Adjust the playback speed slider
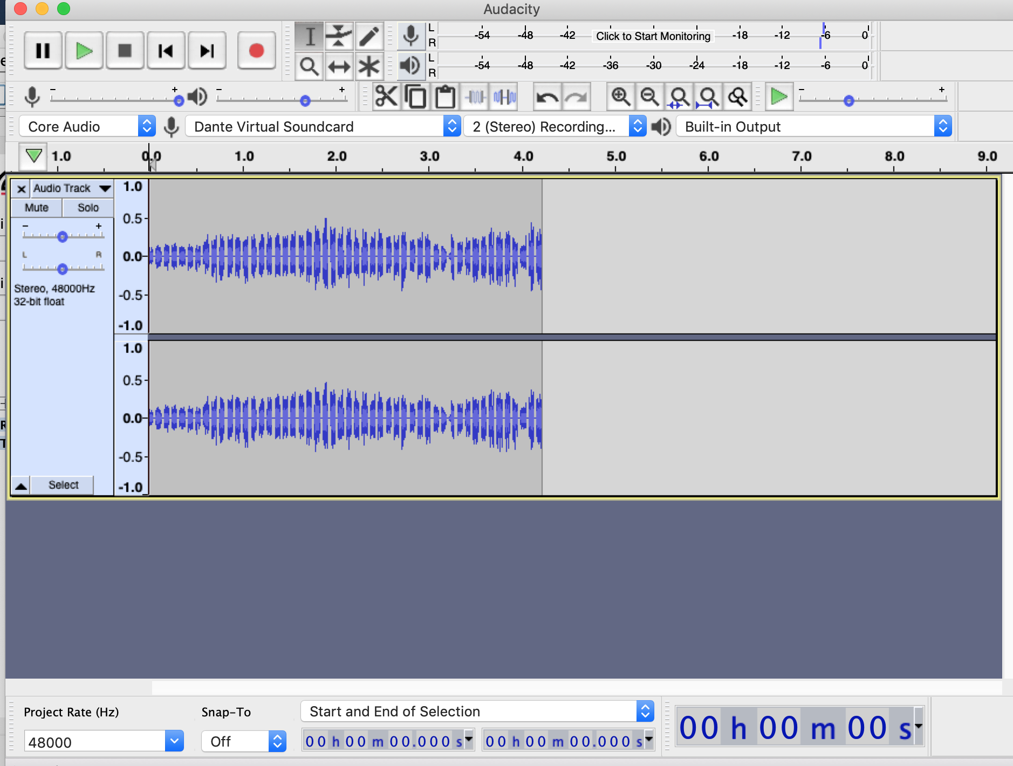 848,100
